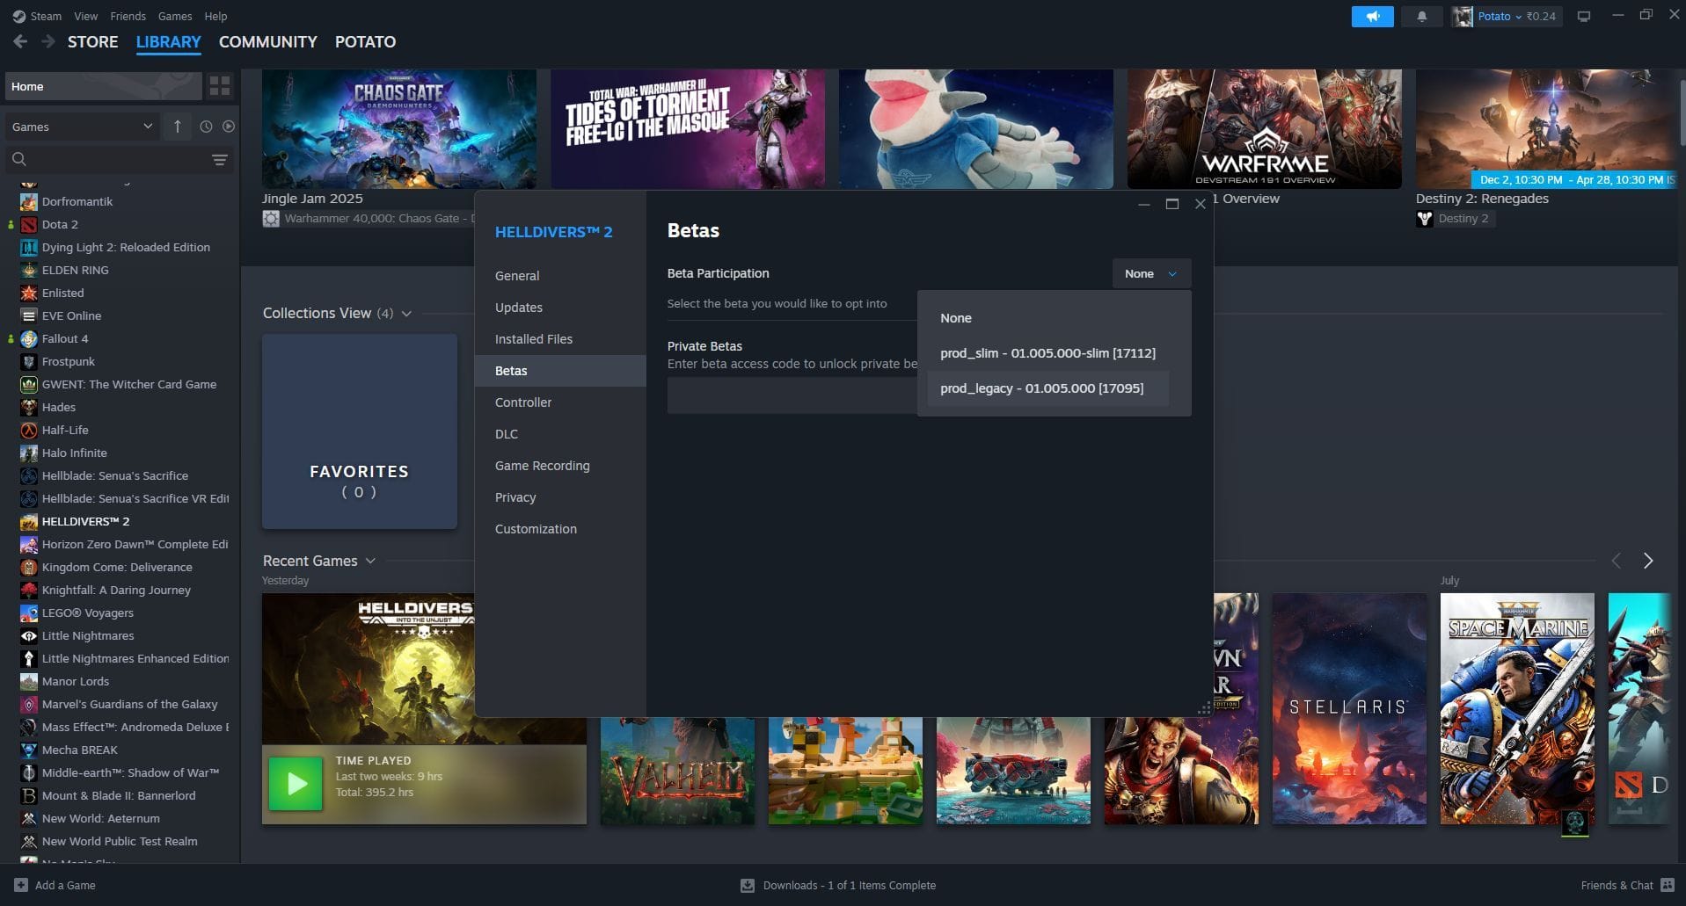Viewport: 1686px width, 906px height.
Task: Collapse the Collections View section
Action: (x=405, y=313)
